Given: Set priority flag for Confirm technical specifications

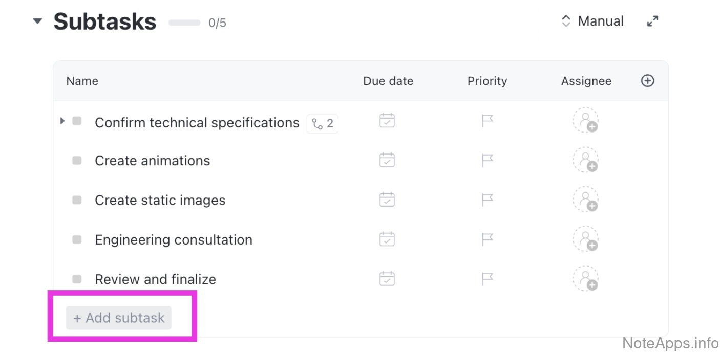Looking at the screenshot, I should pyautogui.click(x=488, y=121).
